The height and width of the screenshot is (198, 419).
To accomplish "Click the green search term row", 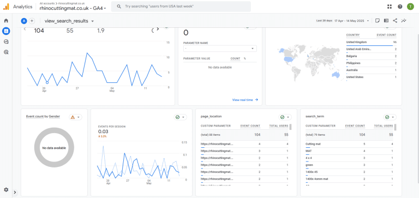I will 349,165.
